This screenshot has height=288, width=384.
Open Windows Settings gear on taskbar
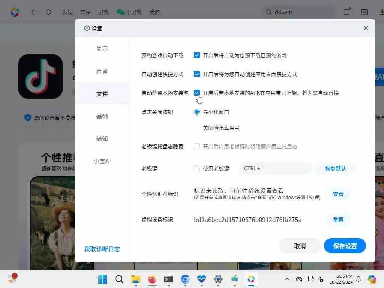point(218,279)
